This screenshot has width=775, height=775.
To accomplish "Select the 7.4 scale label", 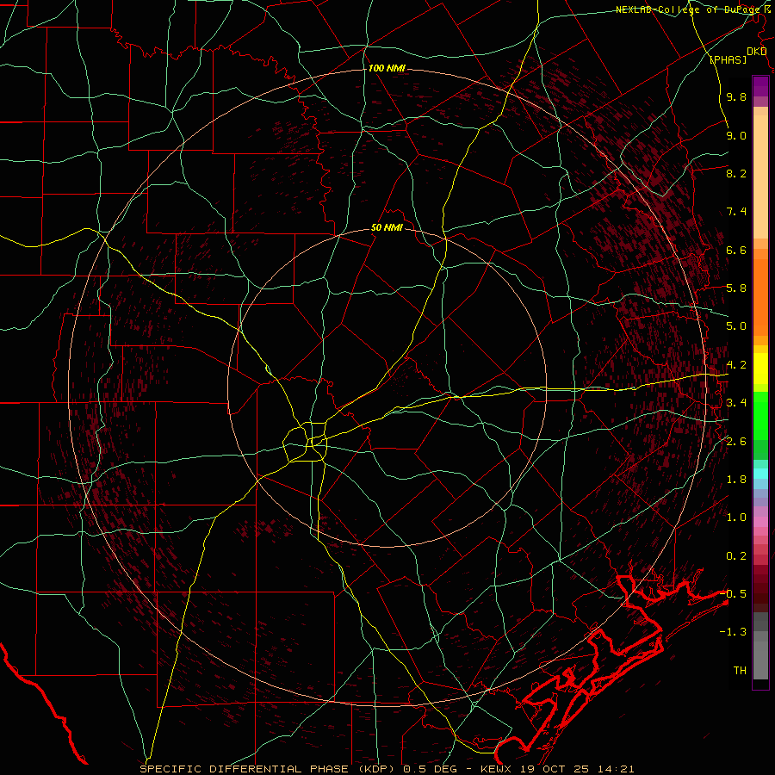I will tap(736, 212).
